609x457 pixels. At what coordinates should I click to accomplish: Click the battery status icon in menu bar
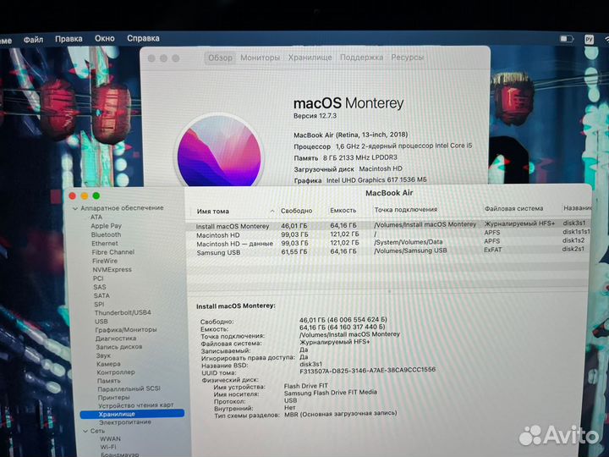(x=567, y=39)
